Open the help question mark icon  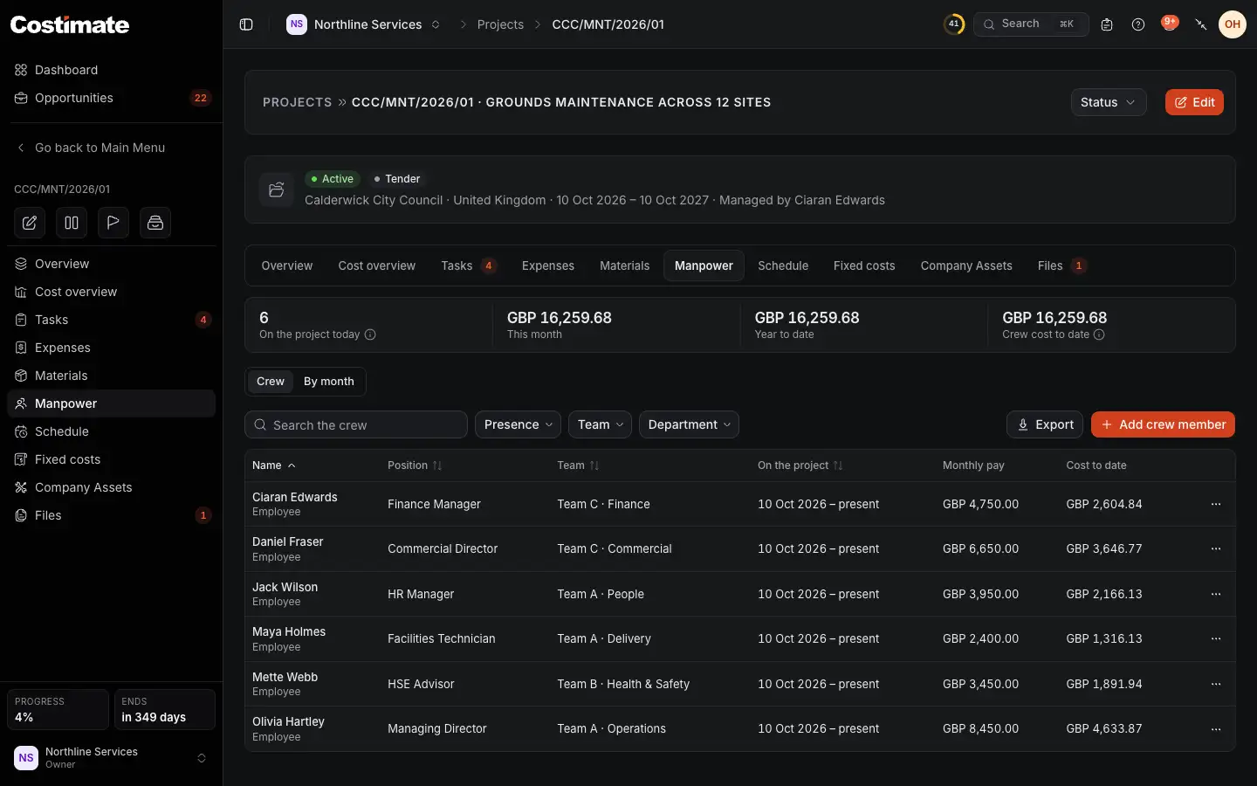[1138, 24]
